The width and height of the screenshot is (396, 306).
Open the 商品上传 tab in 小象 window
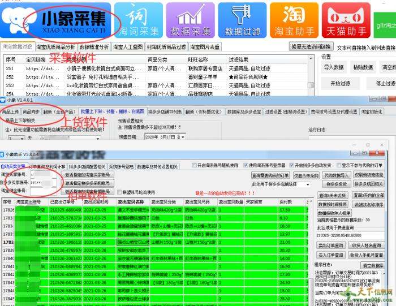pos(11,111)
